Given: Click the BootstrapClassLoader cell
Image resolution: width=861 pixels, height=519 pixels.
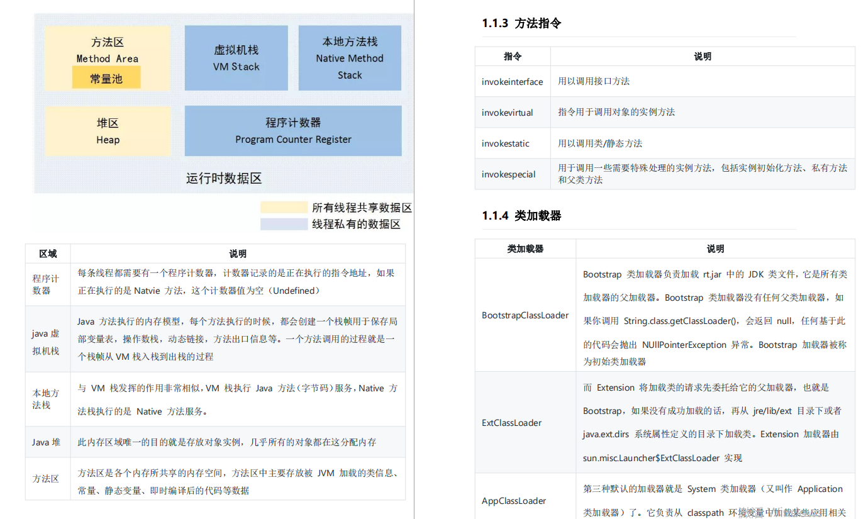Looking at the screenshot, I should pyautogui.click(x=525, y=315).
